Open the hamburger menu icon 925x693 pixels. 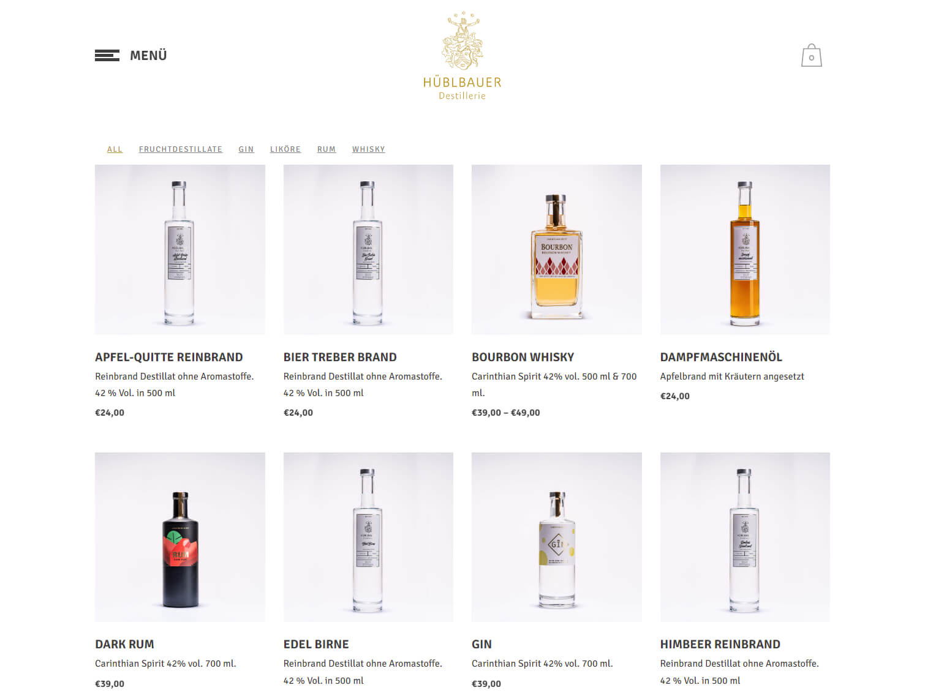(107, 56)
